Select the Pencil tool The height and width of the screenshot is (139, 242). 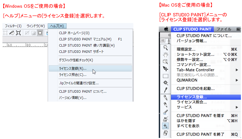point(166,105)
